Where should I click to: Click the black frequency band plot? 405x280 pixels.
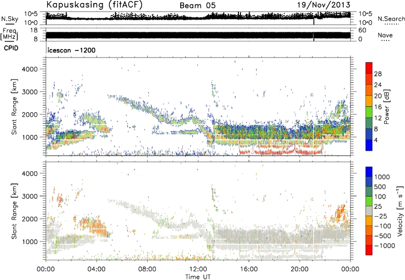click(x=198, y=35)
